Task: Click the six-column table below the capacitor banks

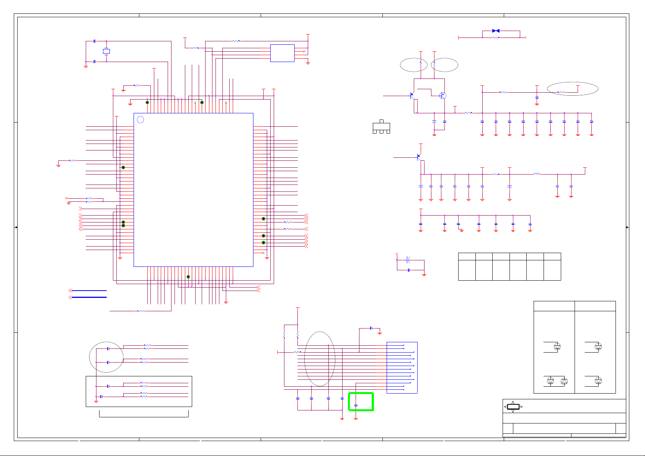Action: point(509,266)
